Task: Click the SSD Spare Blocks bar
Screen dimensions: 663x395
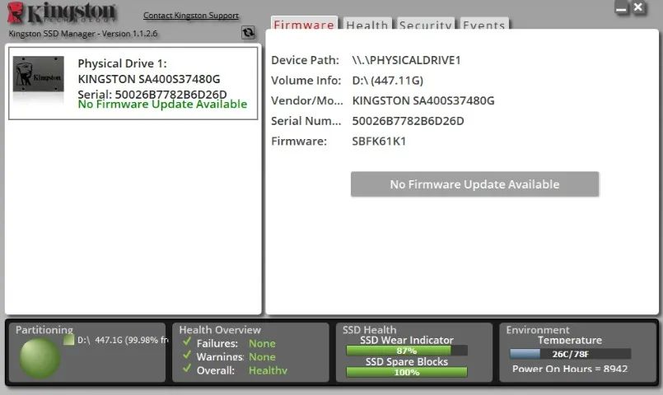Action: point(407,372)
